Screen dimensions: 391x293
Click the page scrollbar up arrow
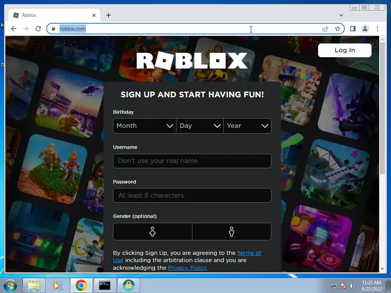pyautogui.click(x=382, y=39)
